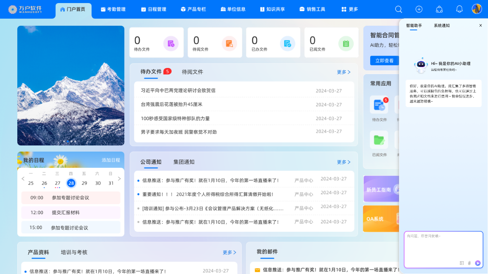This screenshot has height=274, width=488.
Task: Click the 立即查看 button
Action: [x=384, y=60]
